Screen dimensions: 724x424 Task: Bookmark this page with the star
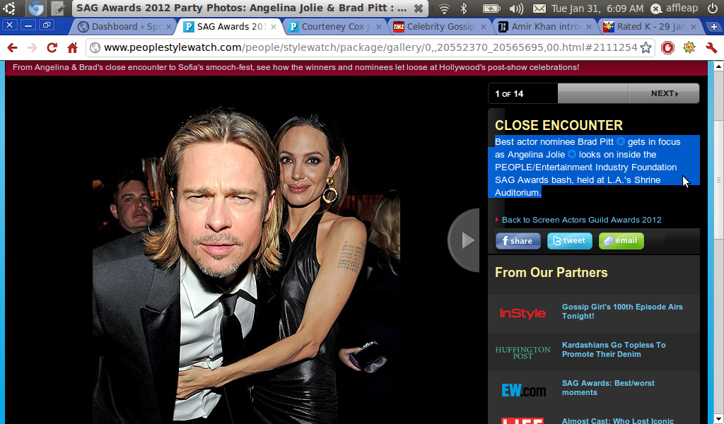point(646,47)
